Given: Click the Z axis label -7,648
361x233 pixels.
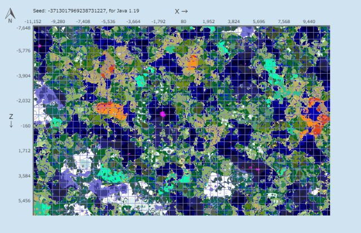Looking at the screenshot, I should (x=24, y=28).
